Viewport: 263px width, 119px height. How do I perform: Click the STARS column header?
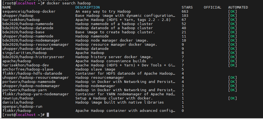(x=187, y=7)
